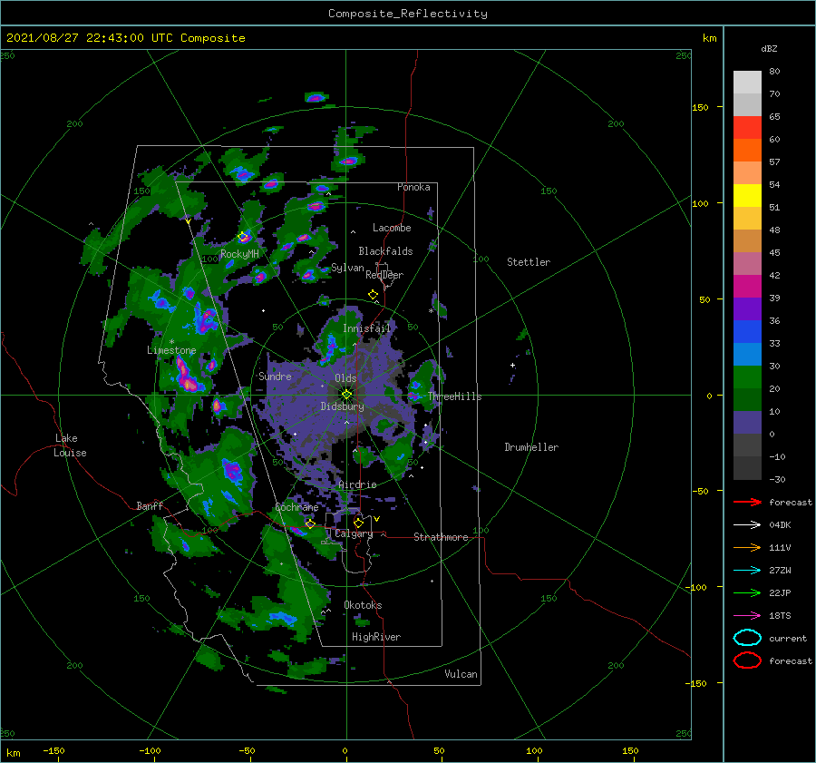Click the Vulcan town label
The width and height of the screenshot is (816, 763).
(x=461, y=674)
